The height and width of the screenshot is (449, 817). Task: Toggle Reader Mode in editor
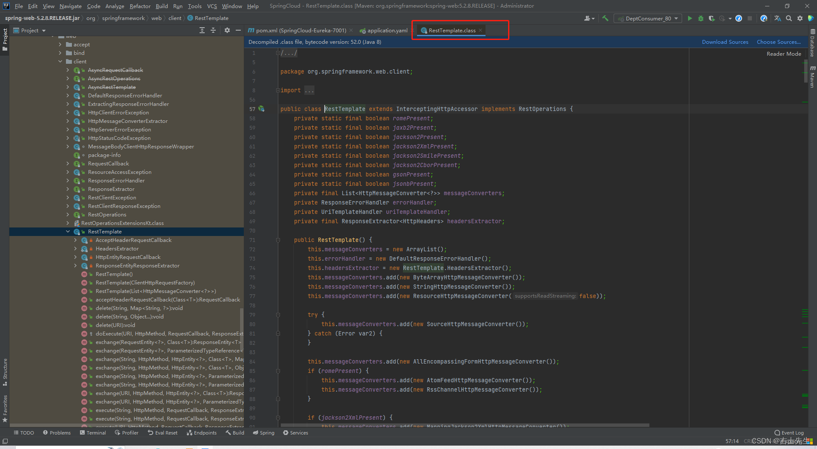783,54
